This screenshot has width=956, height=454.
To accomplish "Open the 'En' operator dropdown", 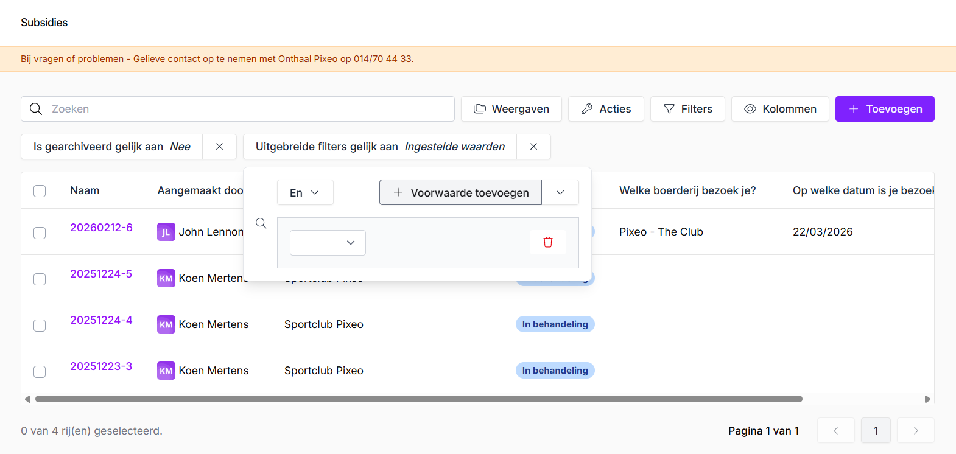I will [305, 193].
